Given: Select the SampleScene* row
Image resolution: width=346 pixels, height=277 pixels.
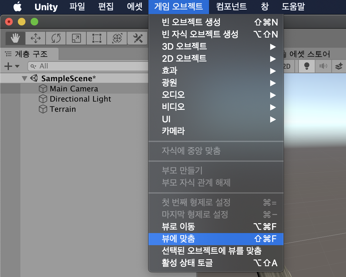Looking at the screenshot, I should point(74,78).
